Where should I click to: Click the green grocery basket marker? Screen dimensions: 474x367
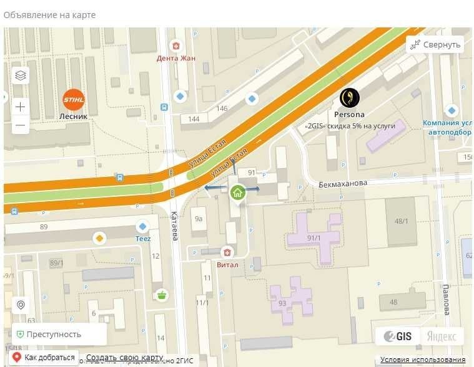[162, 295]
